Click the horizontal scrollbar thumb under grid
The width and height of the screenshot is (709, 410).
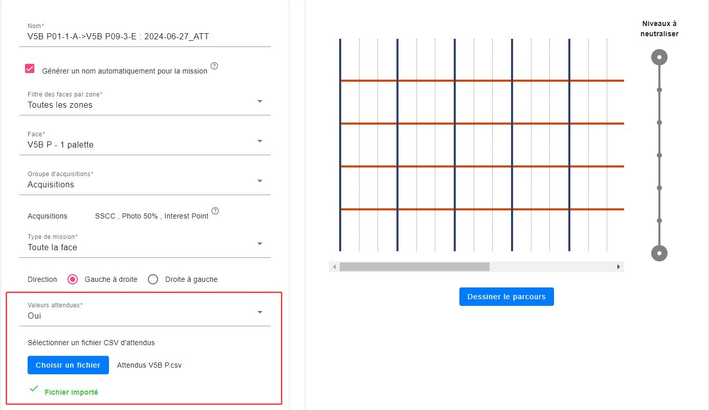click(414, 267)
